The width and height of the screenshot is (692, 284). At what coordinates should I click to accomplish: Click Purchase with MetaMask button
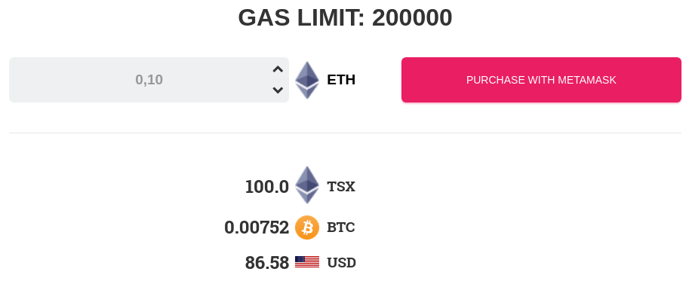click(x=541, y=80)
